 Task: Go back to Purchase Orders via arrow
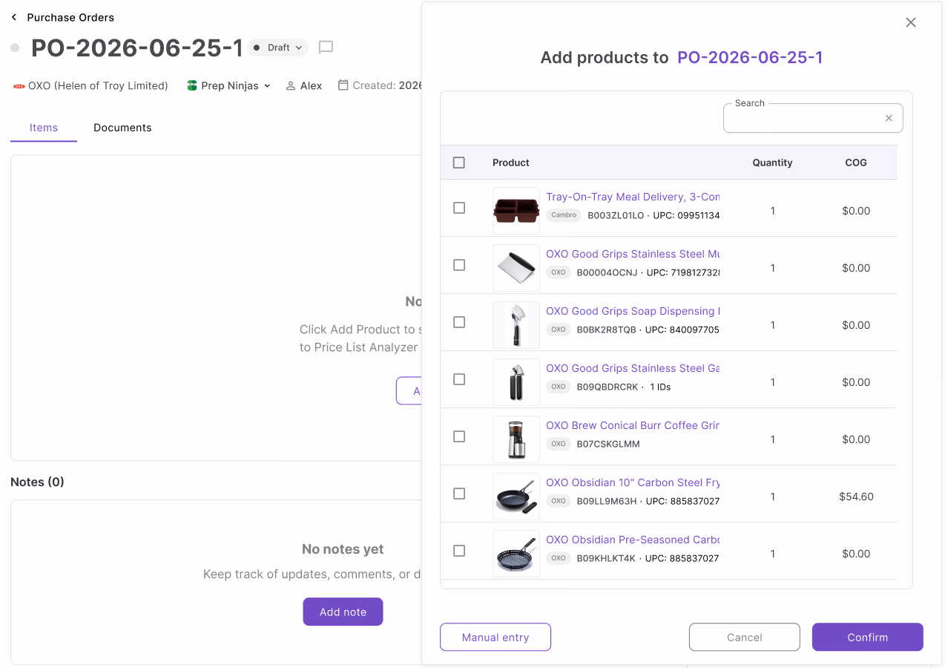[14, 17]
